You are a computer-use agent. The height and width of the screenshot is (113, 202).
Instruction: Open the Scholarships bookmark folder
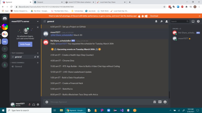[x=77, y=11]
